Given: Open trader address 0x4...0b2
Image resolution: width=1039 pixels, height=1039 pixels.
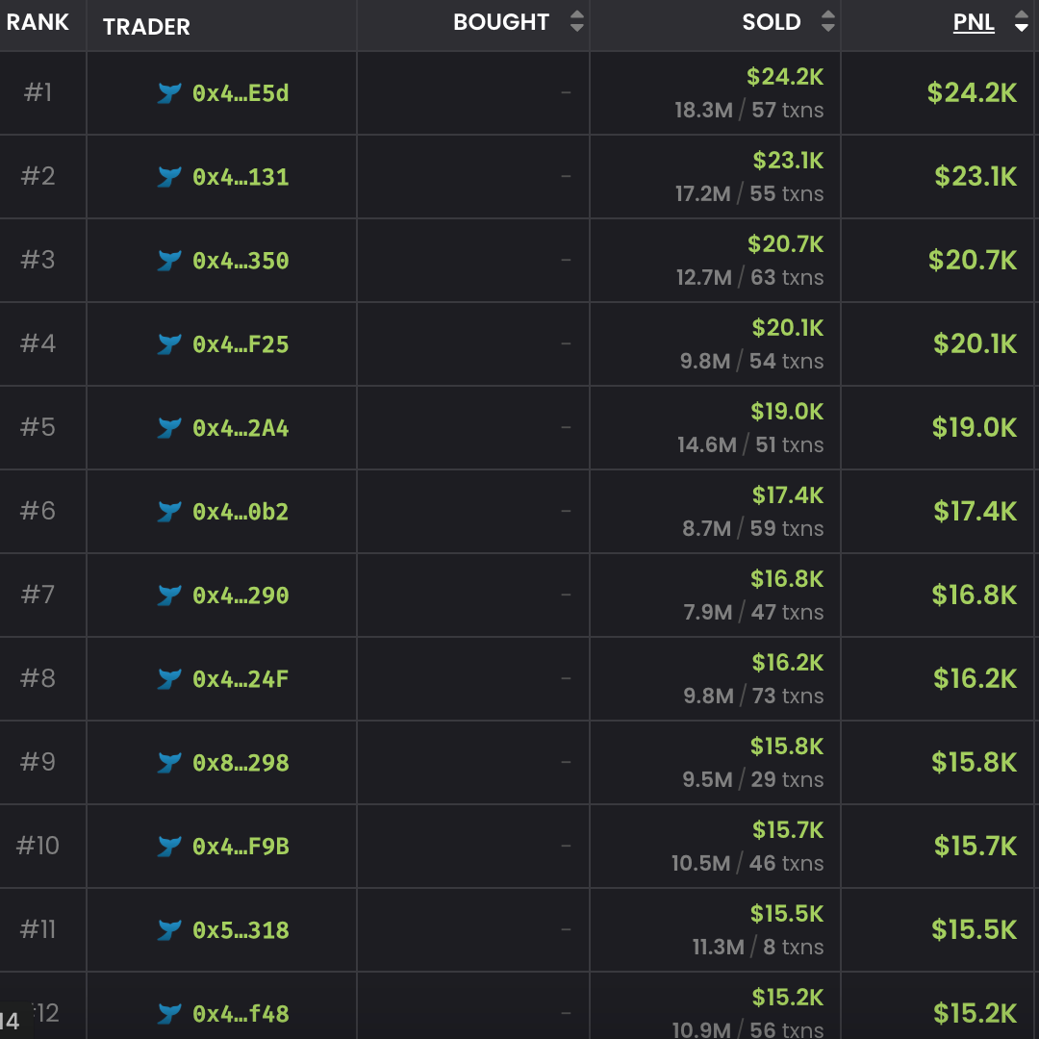Looking at the screenshot, I should click(x=241, y=512).
